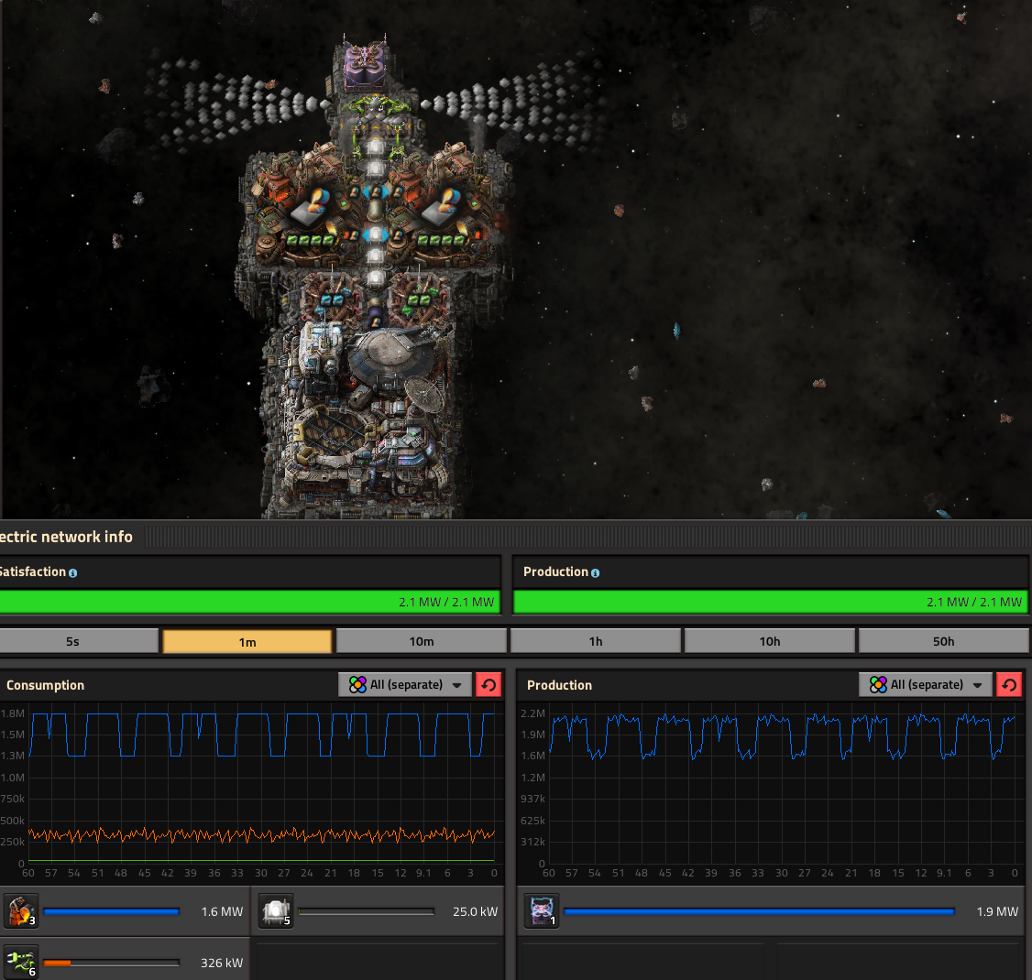The width and height of the screenshot is (1032, 980).
Task: Click the 25.0 kW consumption value
Action: coord(475,911)
